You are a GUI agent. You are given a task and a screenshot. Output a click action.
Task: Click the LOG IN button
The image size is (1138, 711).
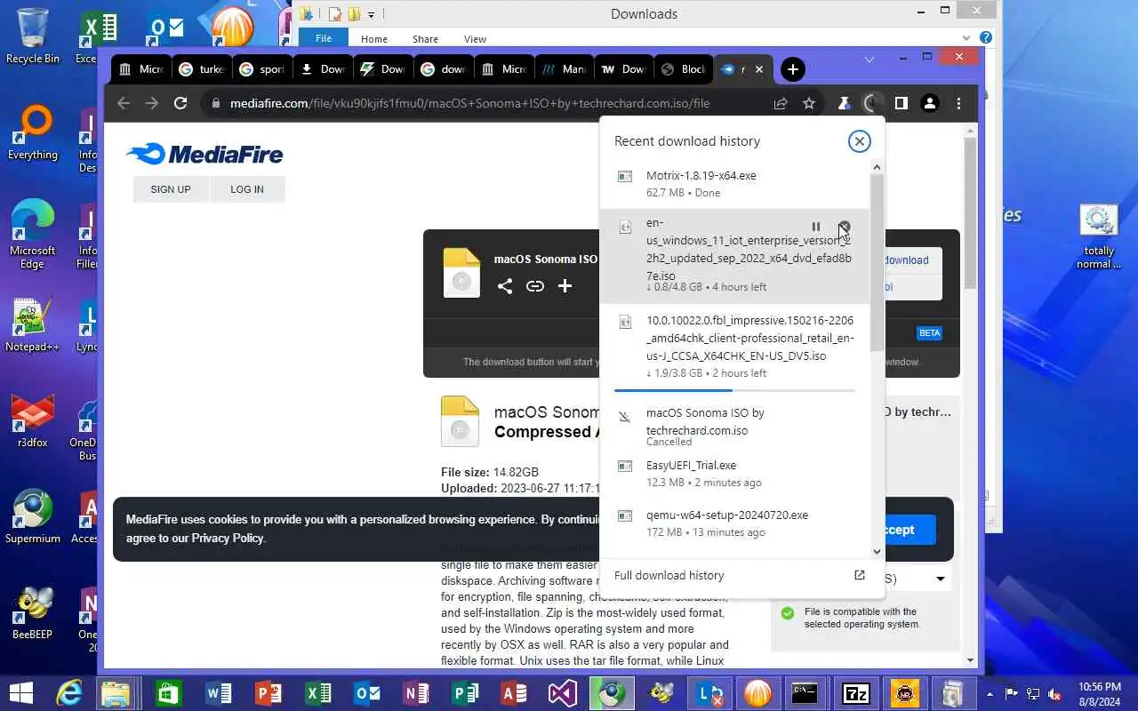pos(247,189)
